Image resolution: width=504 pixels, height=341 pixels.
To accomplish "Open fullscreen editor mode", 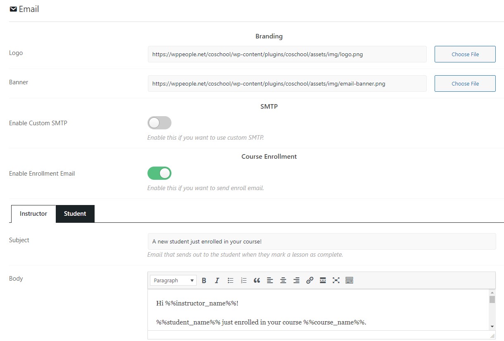I will coord(336,281).
